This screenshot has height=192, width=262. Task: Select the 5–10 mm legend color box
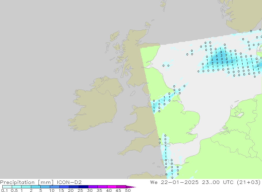coord(45,187)
